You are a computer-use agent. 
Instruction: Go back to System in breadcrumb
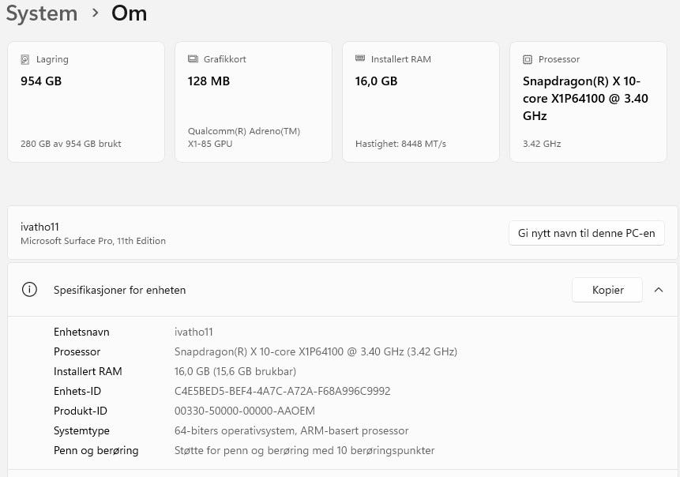(42, 13)
